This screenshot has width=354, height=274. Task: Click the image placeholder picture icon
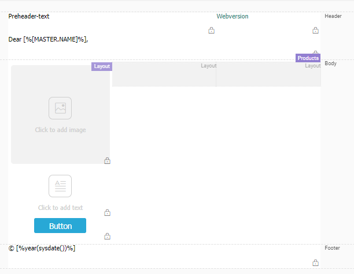[60, 108]
